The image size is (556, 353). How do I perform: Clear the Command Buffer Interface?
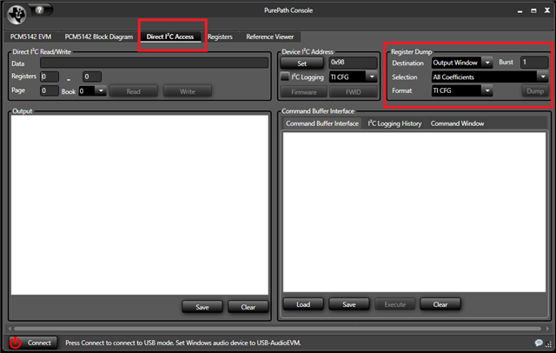click(440, 304)
